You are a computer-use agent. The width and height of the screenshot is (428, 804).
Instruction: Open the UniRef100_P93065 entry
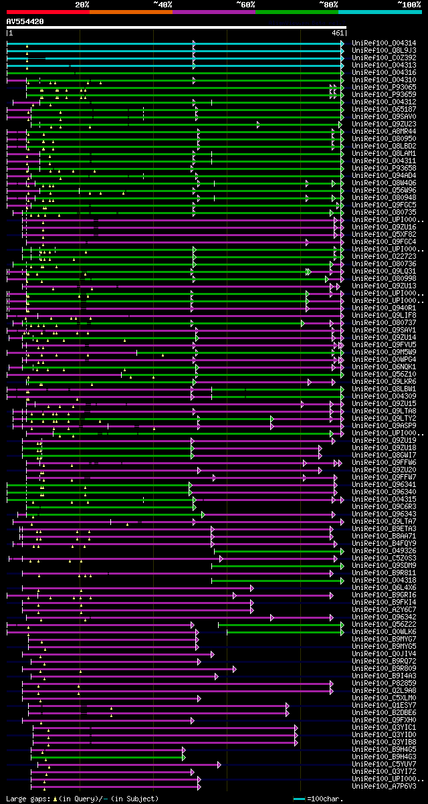pyautogui.click(x=384, y=87)
